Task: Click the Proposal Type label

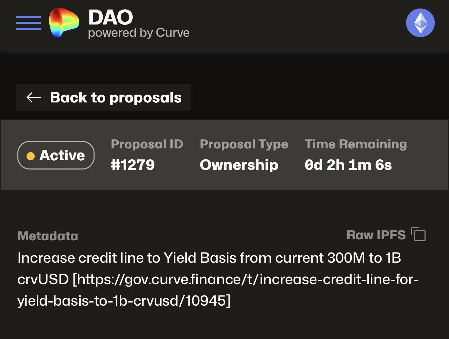Action: [244, 144]
